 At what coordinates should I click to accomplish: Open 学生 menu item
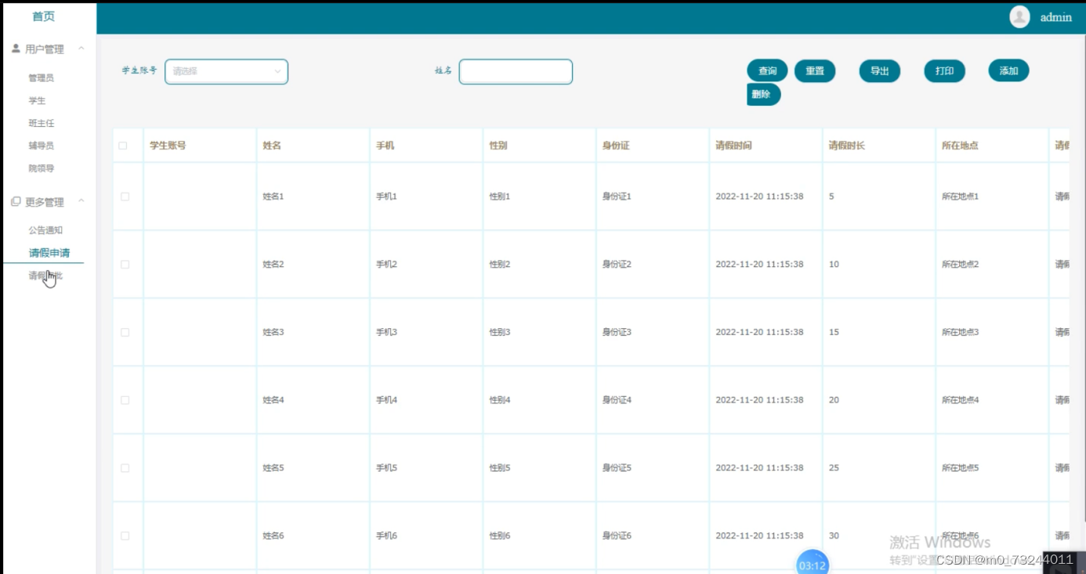click(x=37, y=100)
